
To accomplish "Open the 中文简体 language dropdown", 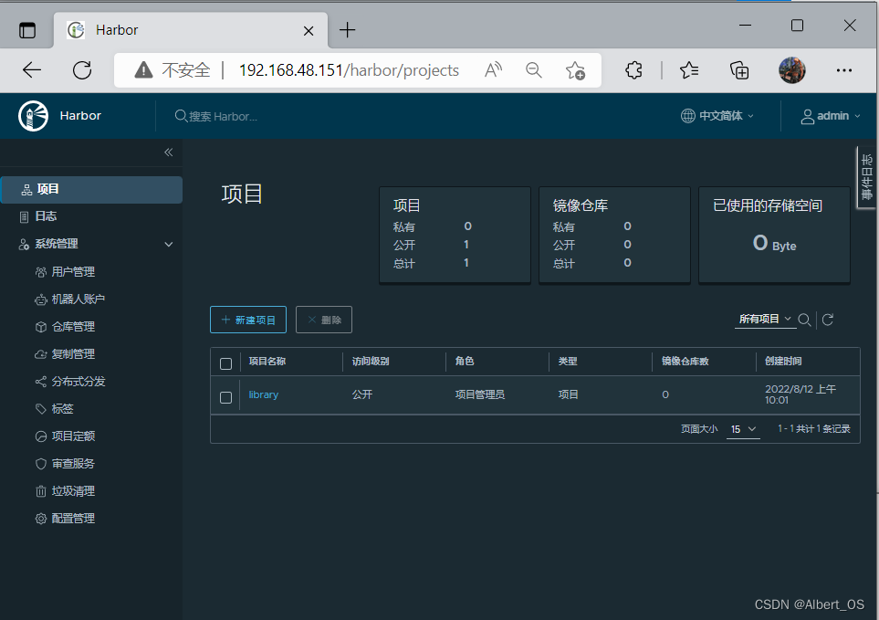I will click(x=717, y=116).
